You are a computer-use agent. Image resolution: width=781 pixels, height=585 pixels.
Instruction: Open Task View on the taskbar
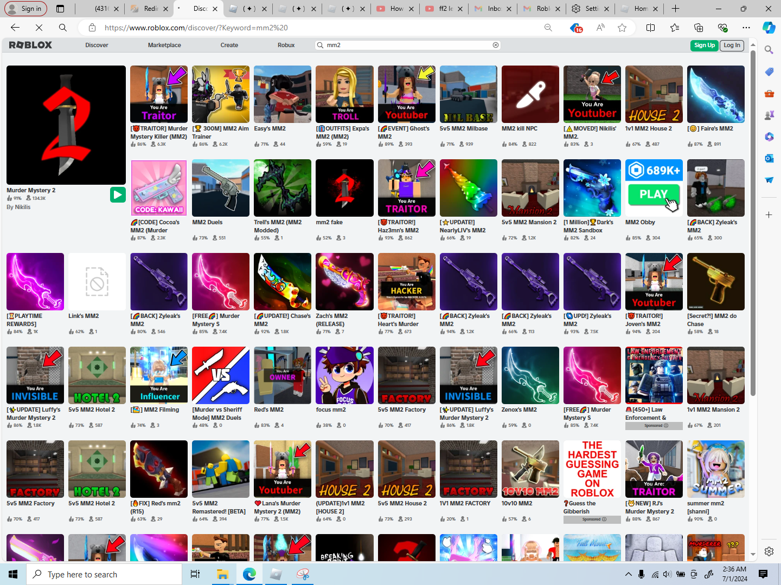click(x=195, y=574)
